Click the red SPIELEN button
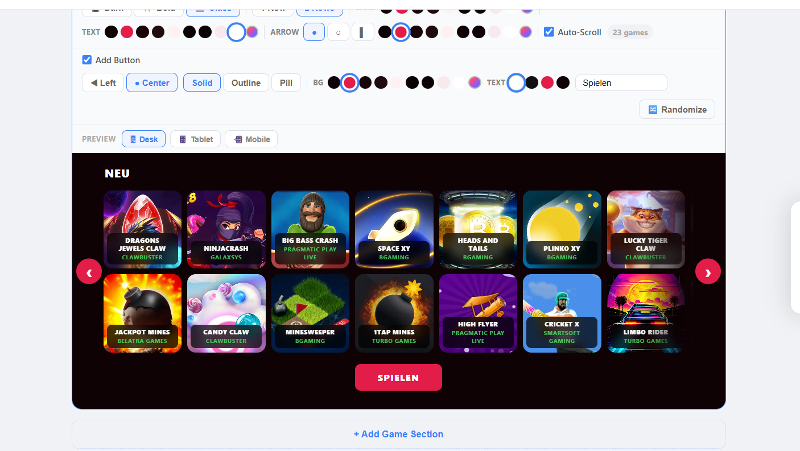This screenshot has width=800, height=451. [x=398, y=377]
